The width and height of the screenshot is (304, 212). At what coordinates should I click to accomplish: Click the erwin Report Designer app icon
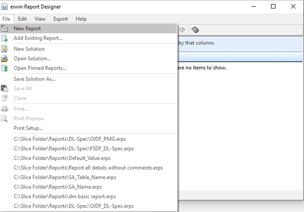point(4,7)
